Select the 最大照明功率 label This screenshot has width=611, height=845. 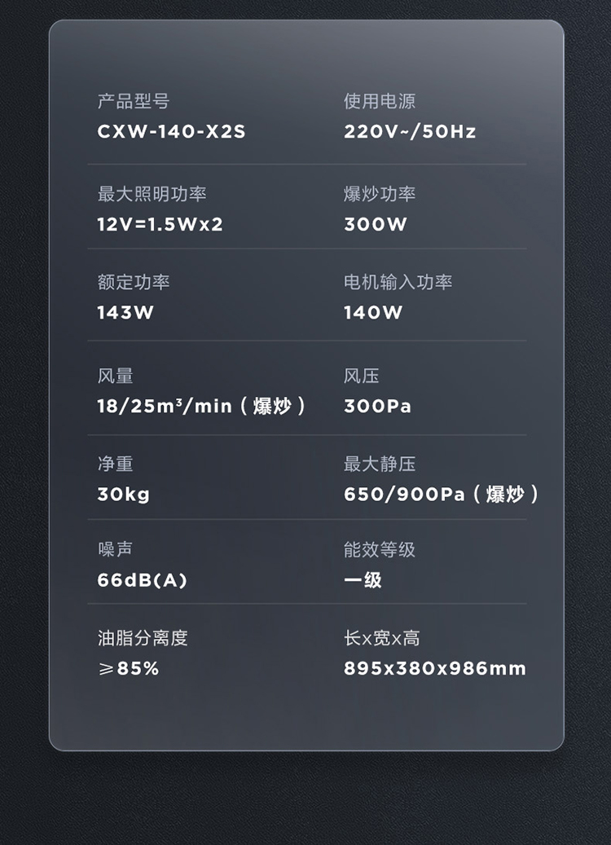pos(152,194)
